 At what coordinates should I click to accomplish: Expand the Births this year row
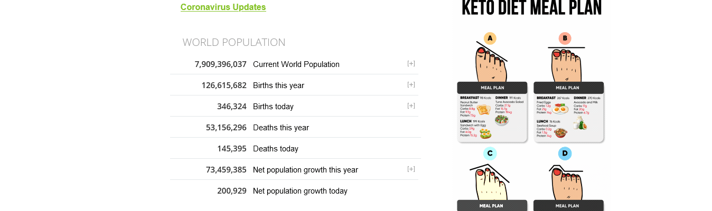tap(411, 84)
